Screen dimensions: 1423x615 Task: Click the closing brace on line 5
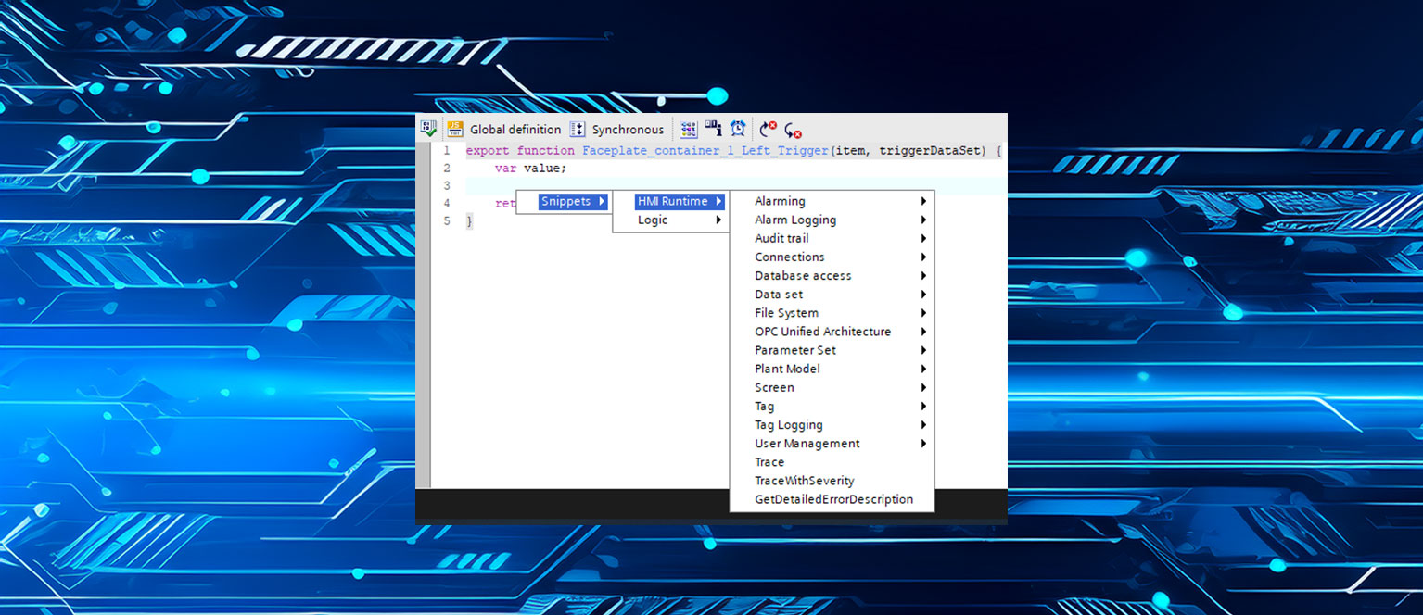469,221
